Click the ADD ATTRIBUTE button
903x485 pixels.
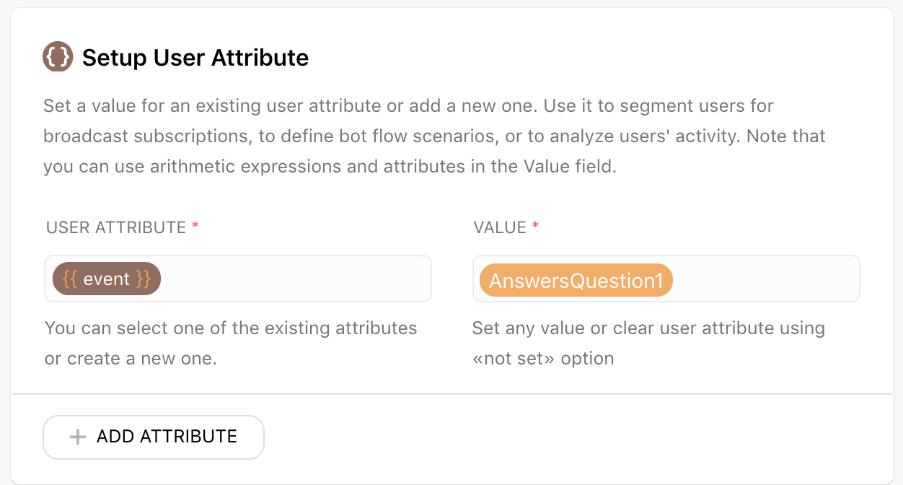tap(154, 437)
